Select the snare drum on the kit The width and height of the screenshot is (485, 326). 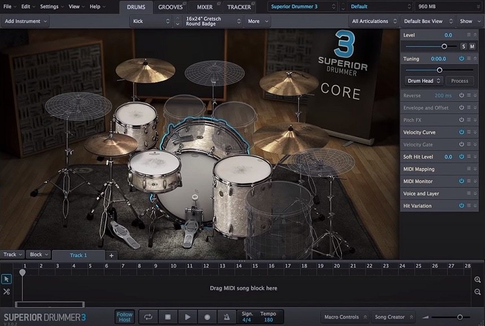coord(154,171)
